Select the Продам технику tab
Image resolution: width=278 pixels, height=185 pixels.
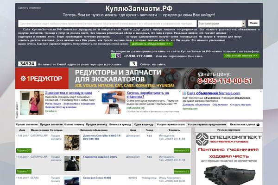coord(97,124)
